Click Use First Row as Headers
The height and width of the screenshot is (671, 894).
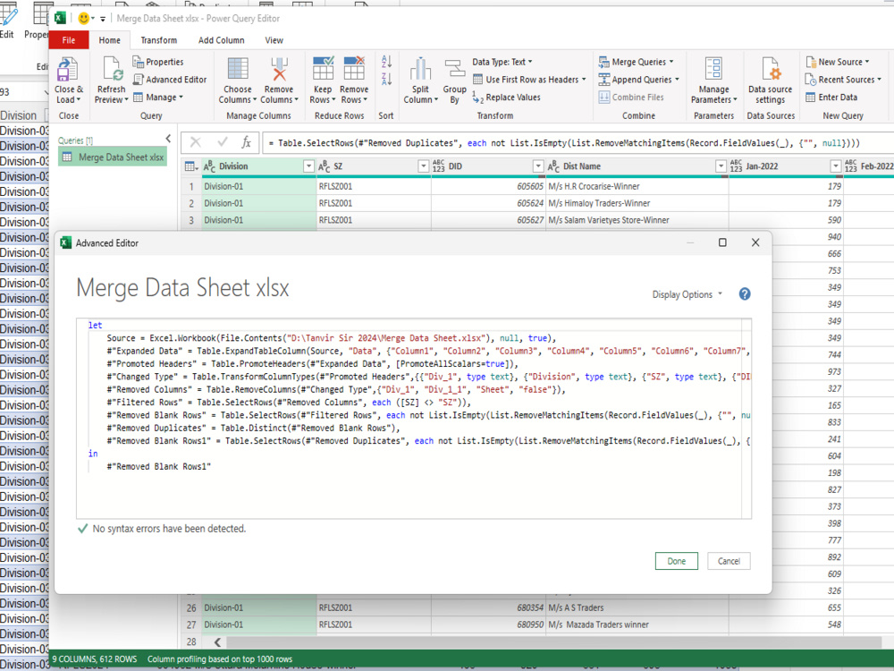tap(529, 80)
